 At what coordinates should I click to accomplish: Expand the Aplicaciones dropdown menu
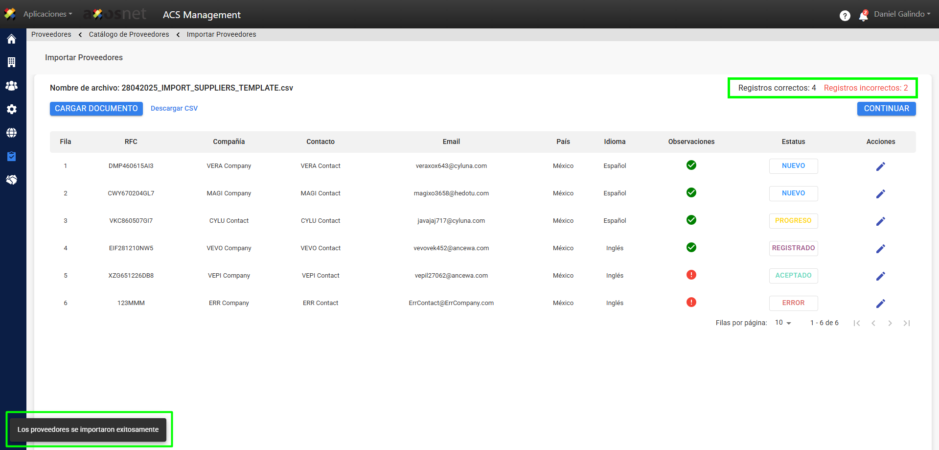click(x=47, y=14)
